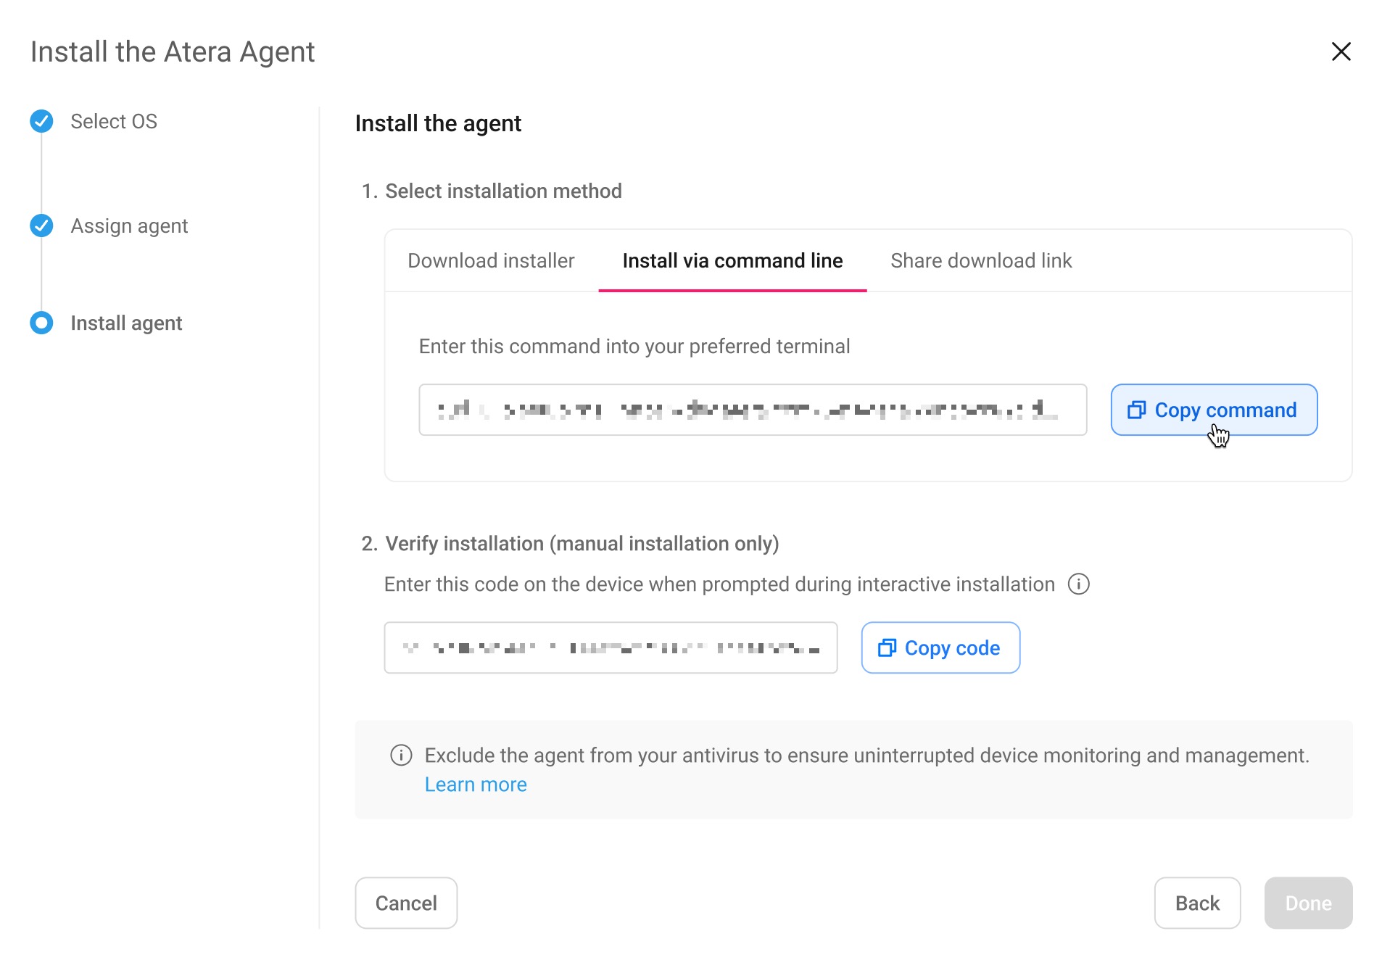Select the verification code text field
Image resolution: width=1382 pixels, height=960 pixels.
[610, 647]
